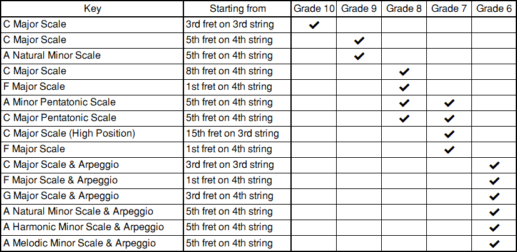Select the Grade 10 column header
This screenshot has width=517, height=252.
[x=314, y=9]
